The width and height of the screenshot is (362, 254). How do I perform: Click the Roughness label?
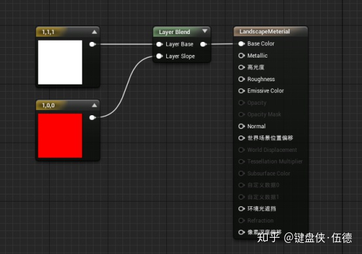(261, 79)
